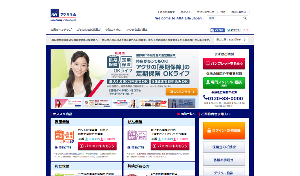
Task: Click the がん保険 card heading
Action: pyautogui.click(x=135, y=122)
